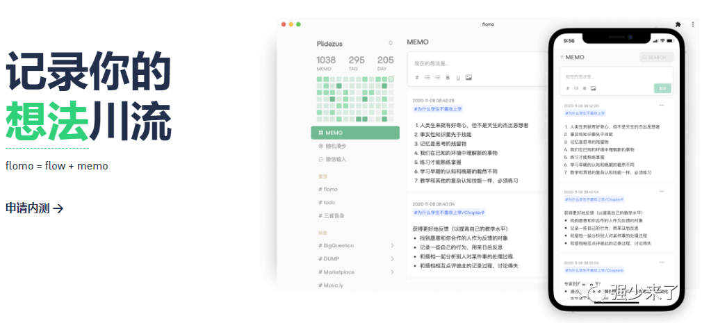Click phone tag #为什么学生不喜欢上学/Chapter6
Screen dimensions: 702x323
point(594,271)
